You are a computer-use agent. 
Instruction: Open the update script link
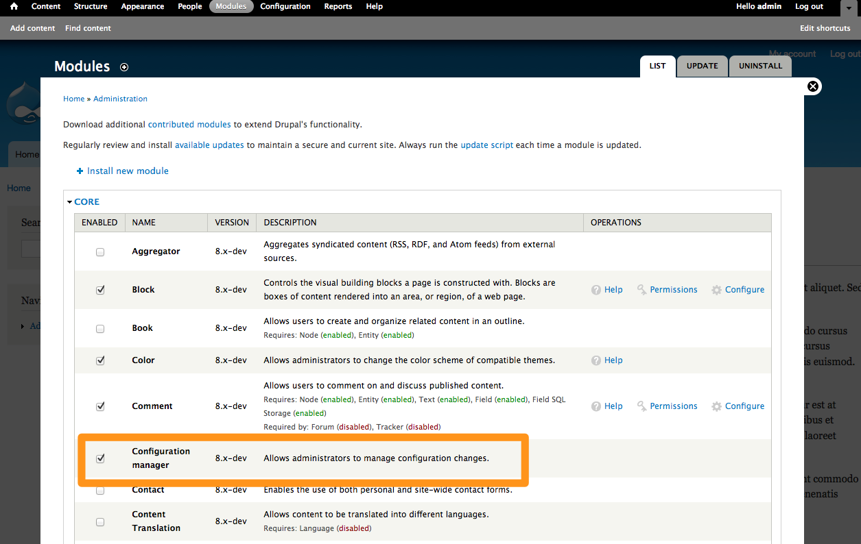pyautogui.click(x=487, y=145)
